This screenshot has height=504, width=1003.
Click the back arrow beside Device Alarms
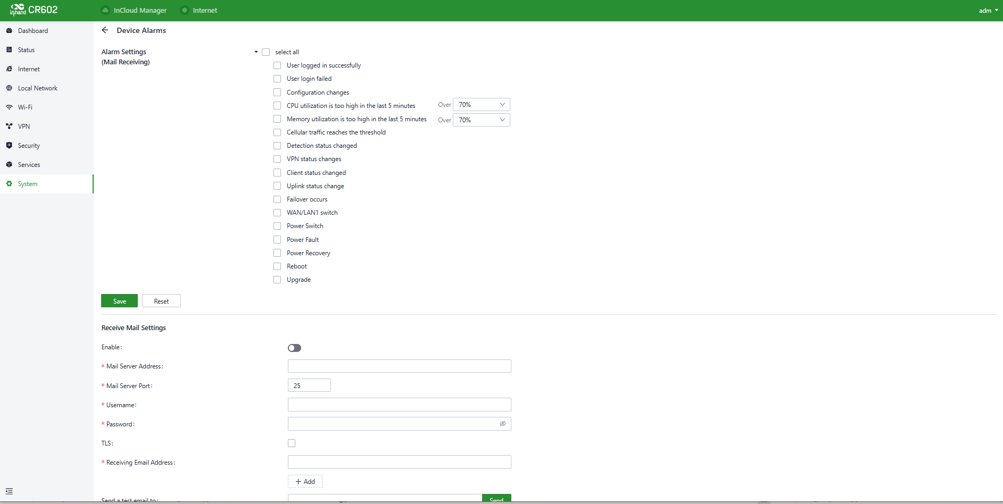click(x=105, y=30)
